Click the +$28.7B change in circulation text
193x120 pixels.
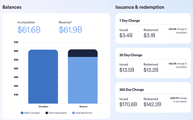178,100
